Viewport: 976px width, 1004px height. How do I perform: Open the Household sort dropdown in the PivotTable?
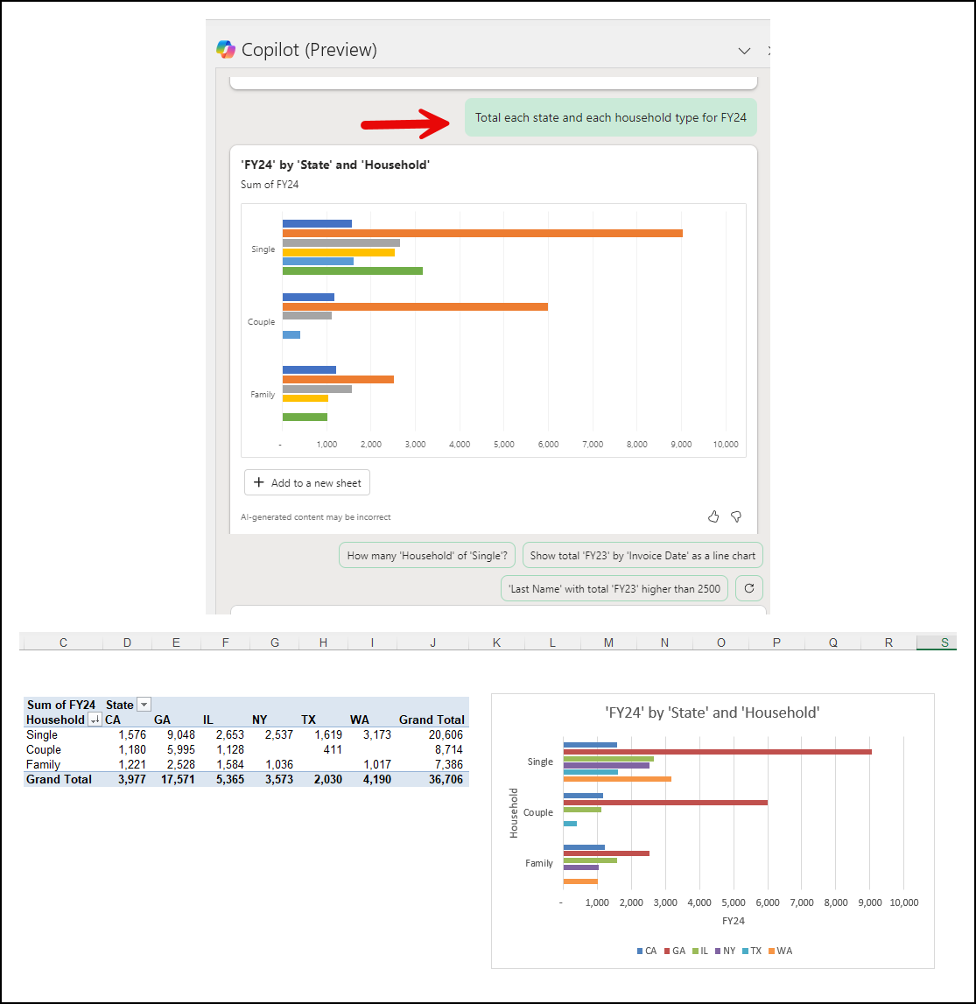95,720
